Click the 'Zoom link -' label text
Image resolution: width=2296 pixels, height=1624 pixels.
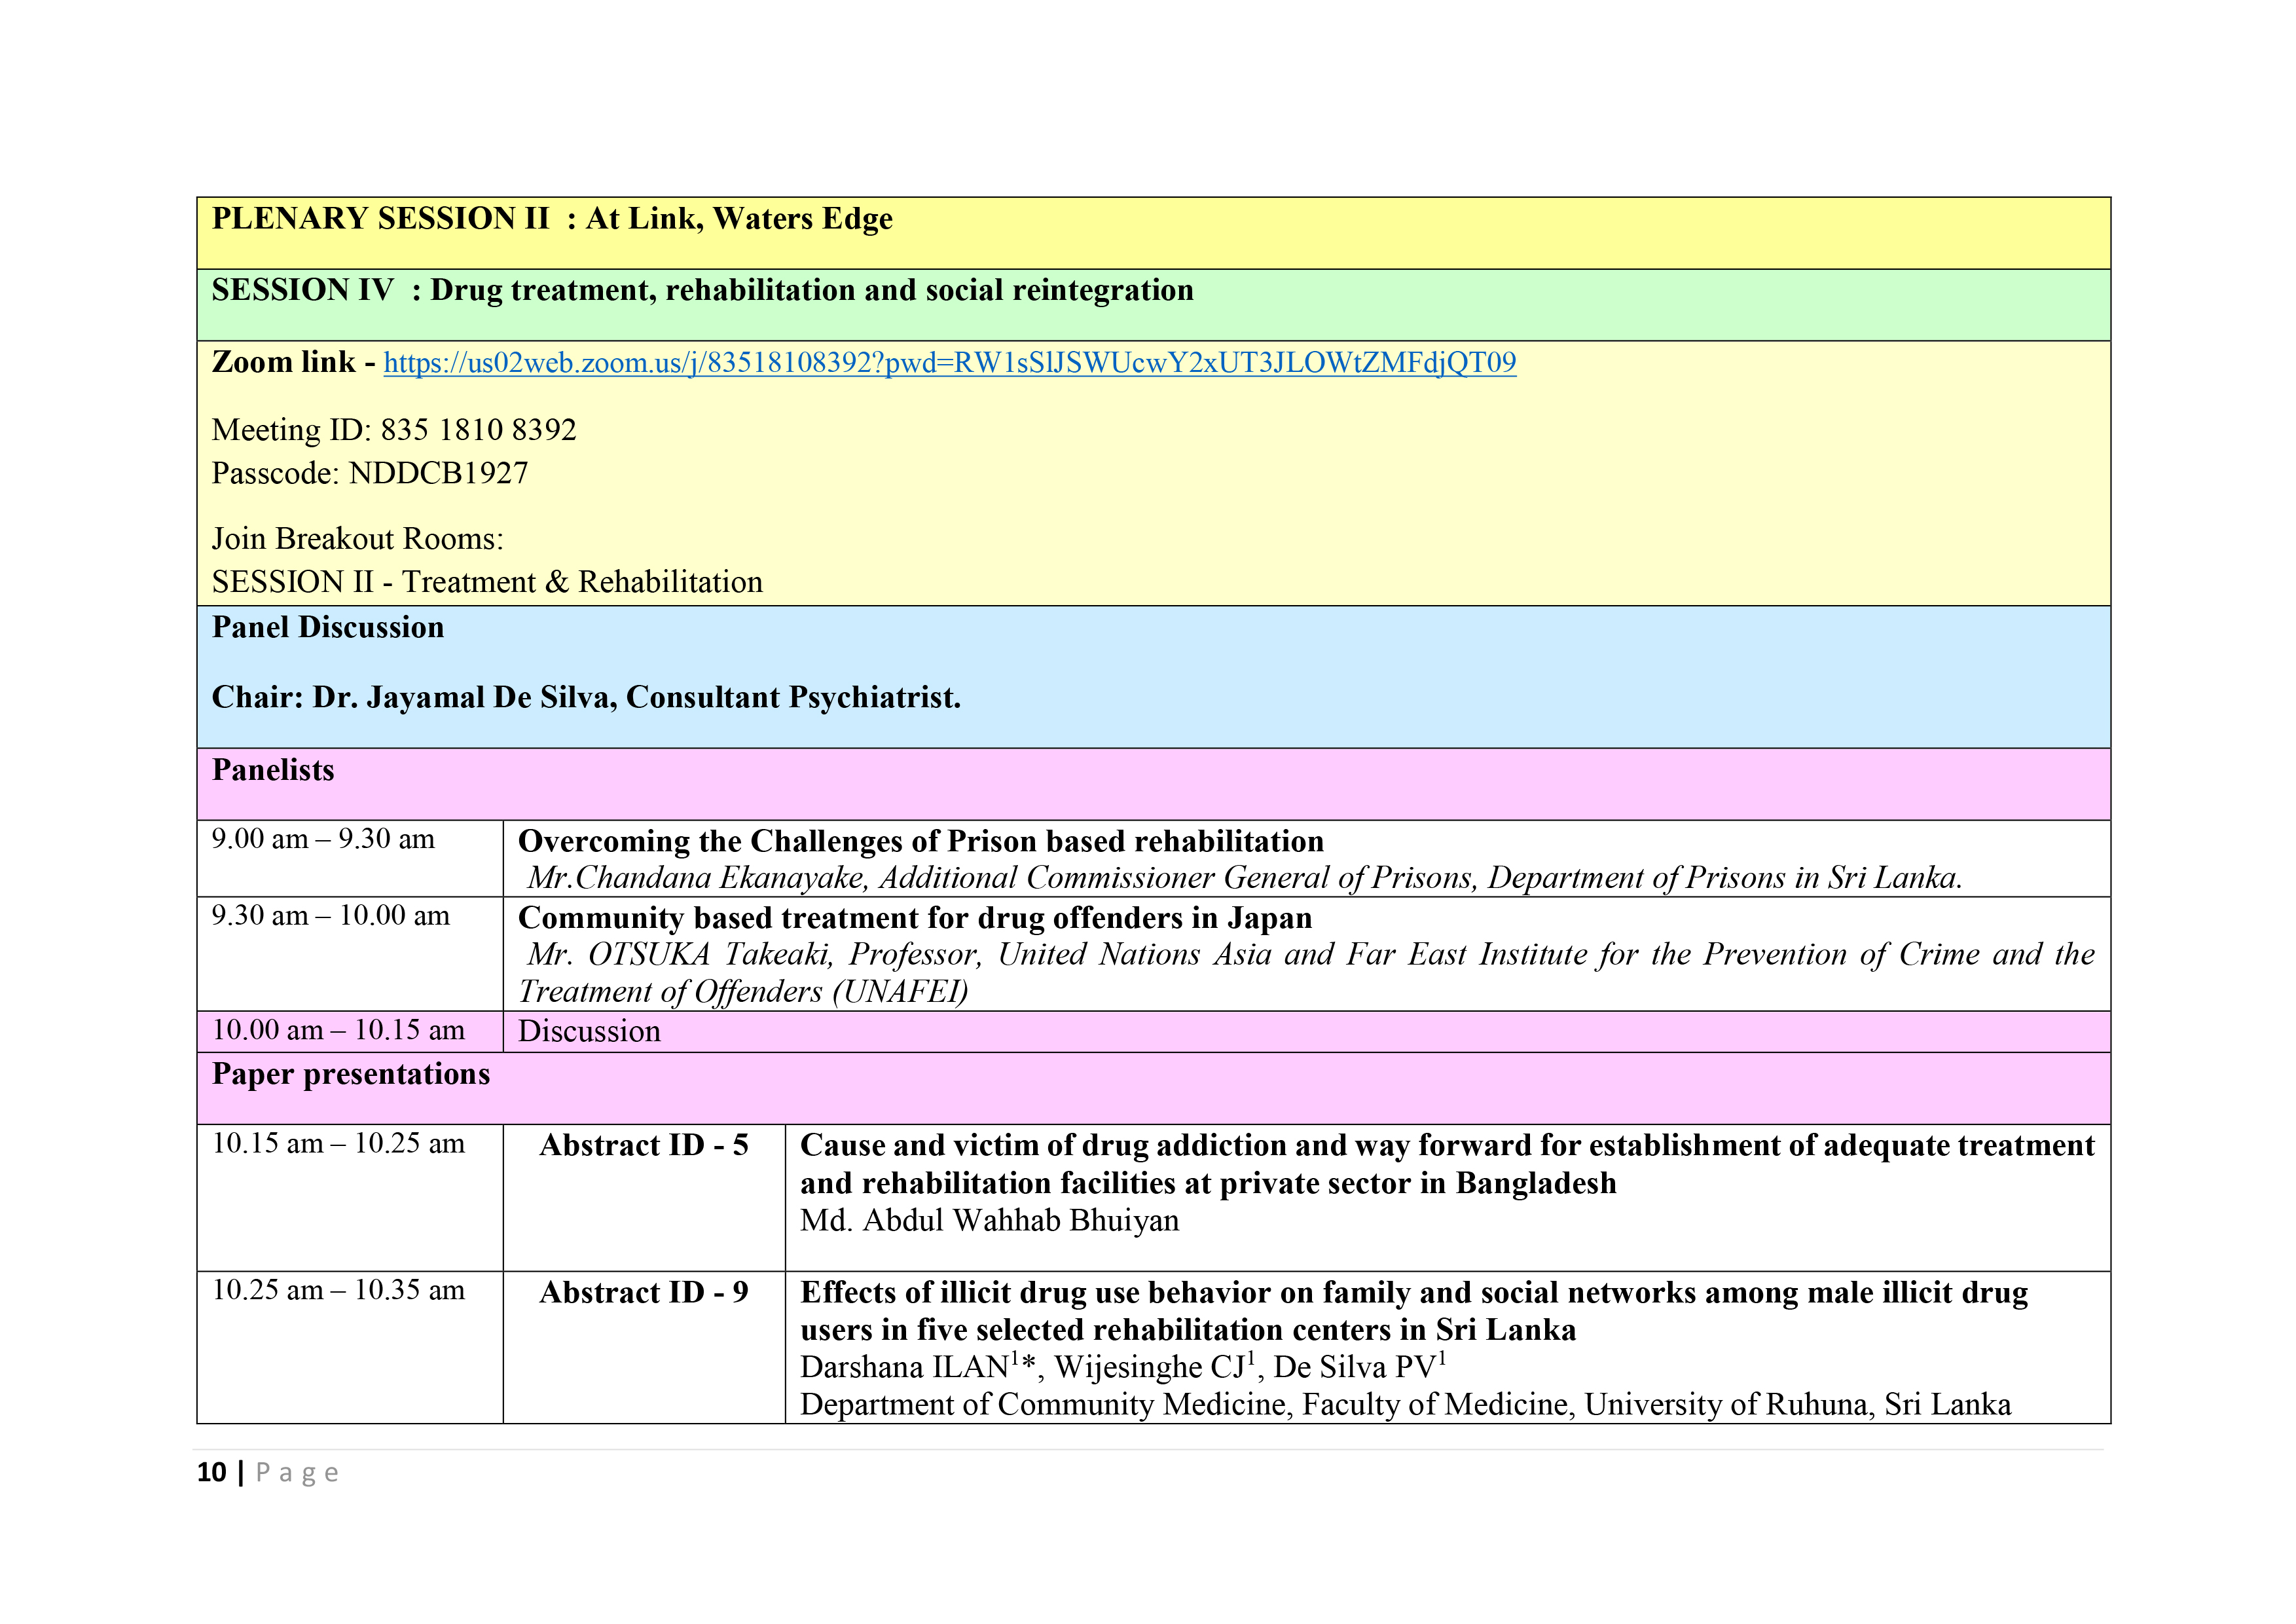(293, 362)
